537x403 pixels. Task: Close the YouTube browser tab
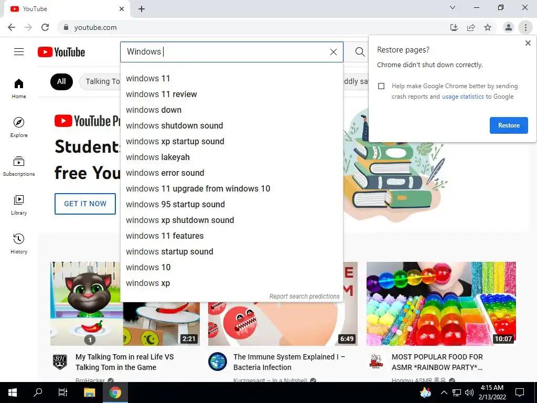(x=122, y=9)
